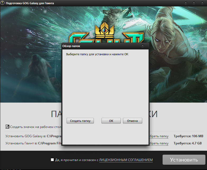Close the GOG Galaxy installer window
The image size is (207, 170).
point(202,3)
